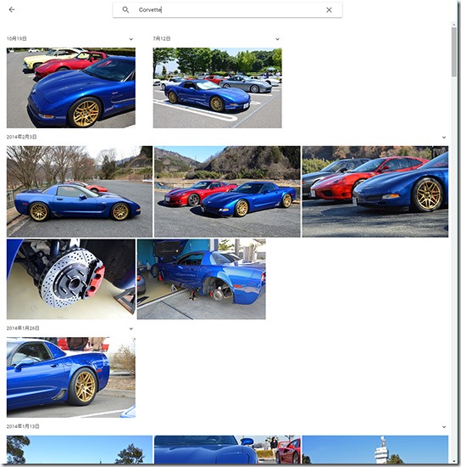This screenshot has height=467, width=461.
Task: Open blue Corvette close-up photo from 10月19日
Action: point(71,87)
